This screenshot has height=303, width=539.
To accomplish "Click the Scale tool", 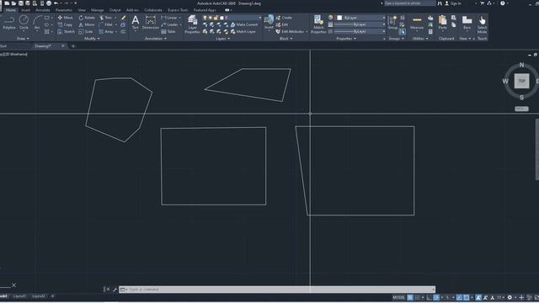I will point(86,32).
